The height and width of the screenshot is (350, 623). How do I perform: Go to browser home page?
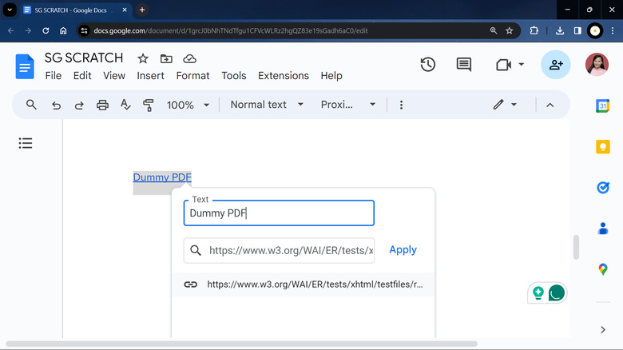click(63, 30)
